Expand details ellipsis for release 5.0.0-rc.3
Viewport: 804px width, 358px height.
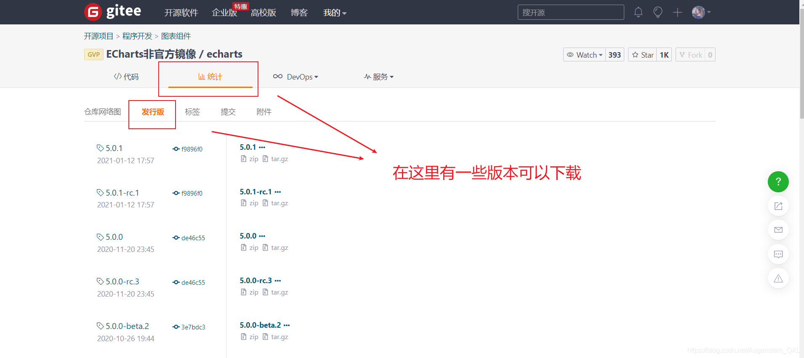(x=278, y=281)
